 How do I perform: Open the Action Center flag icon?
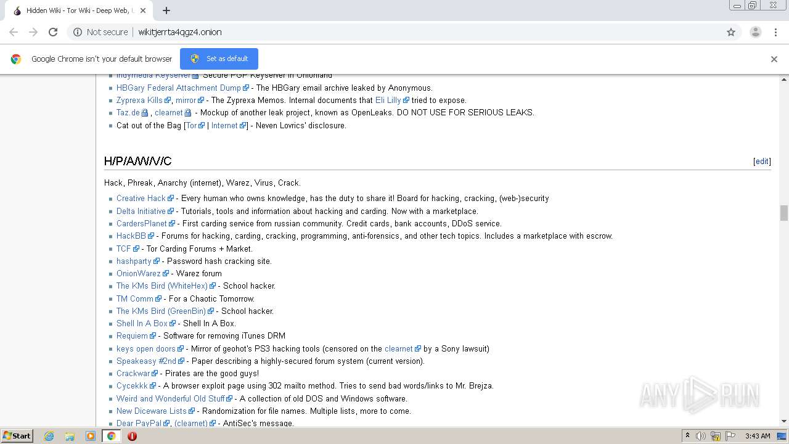pyautogui.click(x=730, y=436)
